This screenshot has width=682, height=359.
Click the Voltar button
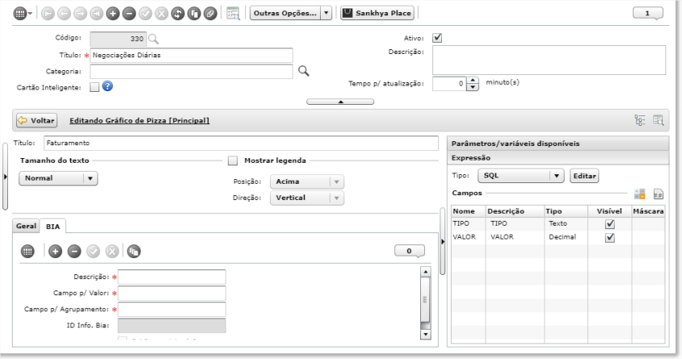click(x=36, y=120)
